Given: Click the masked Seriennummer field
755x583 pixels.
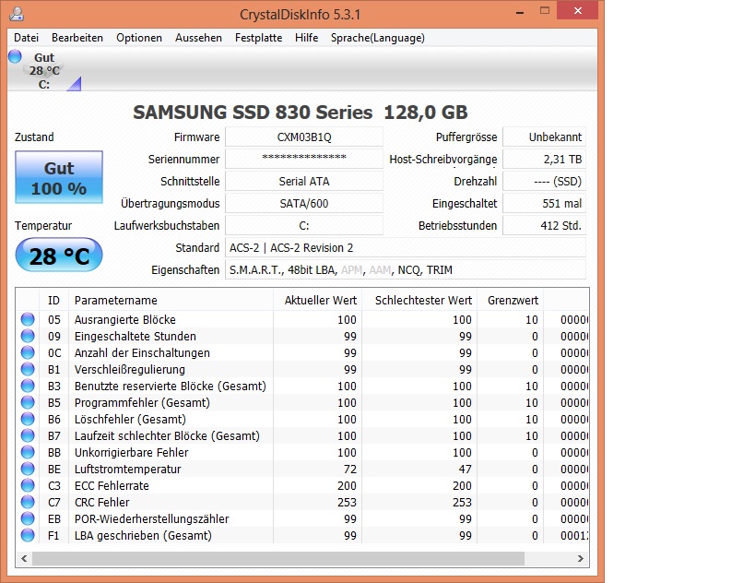Looking at the screenshot, I should pos(304,160).
